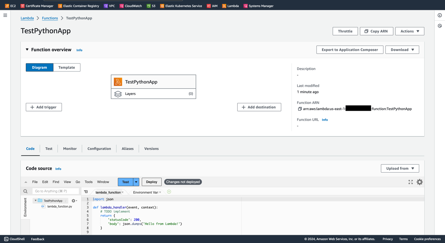The height and width of the screenshot is (243, 445).
Task: Open Certificate Manager shortcut
Action: (37, 6)
